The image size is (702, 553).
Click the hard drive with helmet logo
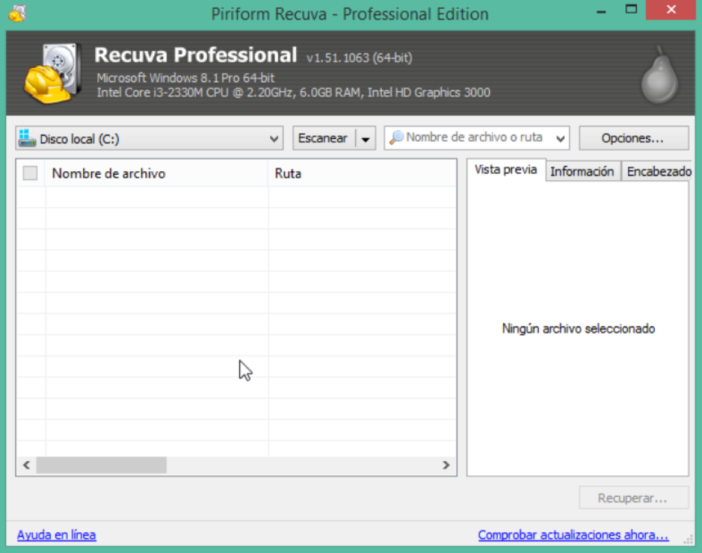(x=53, y=73)
